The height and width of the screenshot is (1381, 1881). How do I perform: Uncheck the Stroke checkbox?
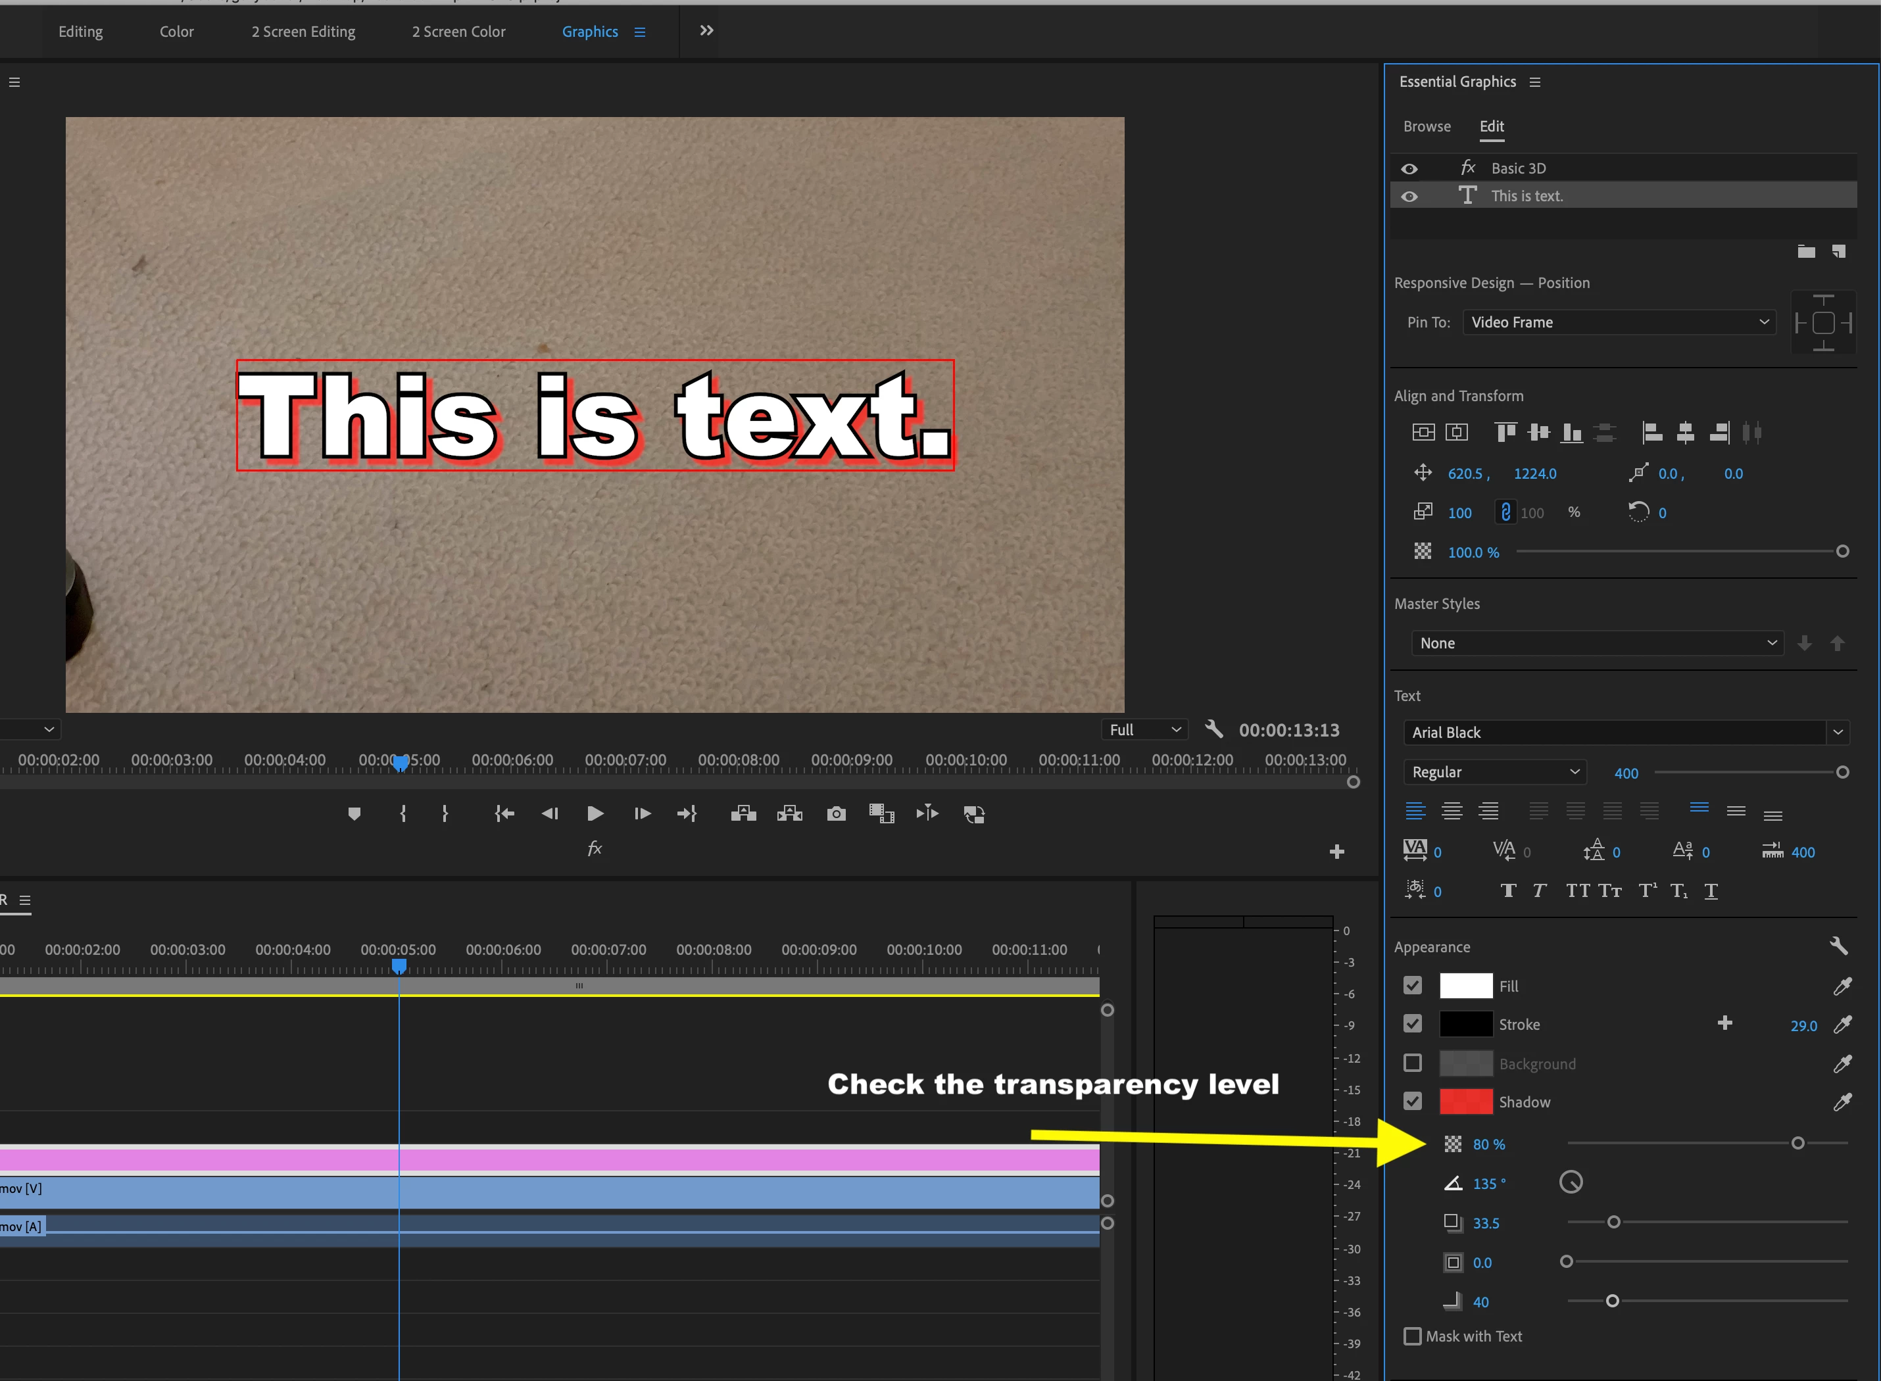pyautogui.click(x=1413, y=1023)
